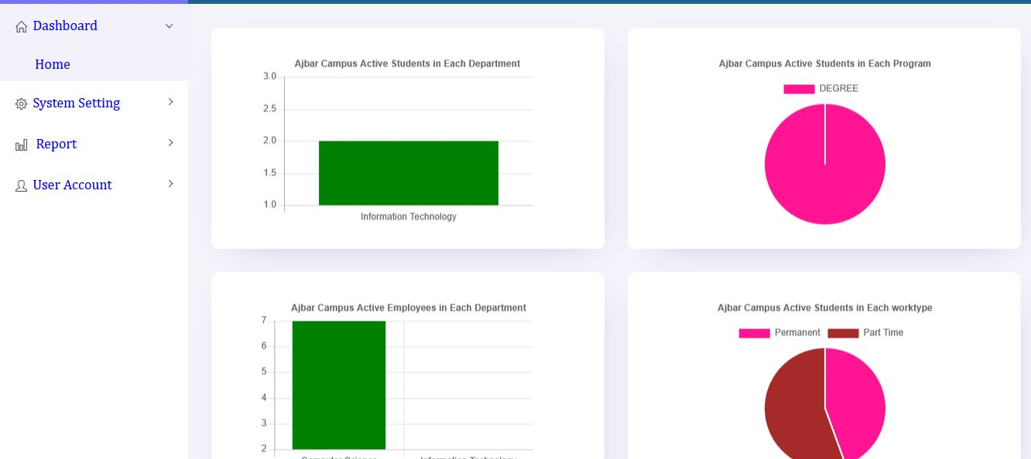Expand the System Setting submenu arrow

(170, 102)
